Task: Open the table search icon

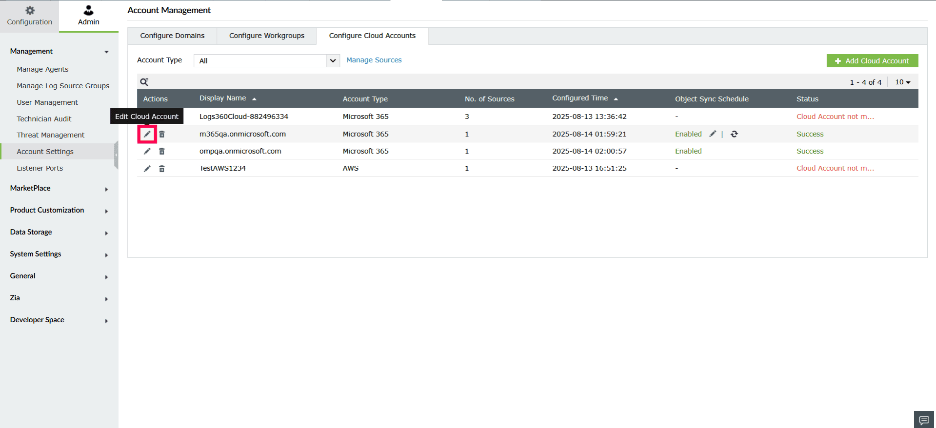Action: 144,82
